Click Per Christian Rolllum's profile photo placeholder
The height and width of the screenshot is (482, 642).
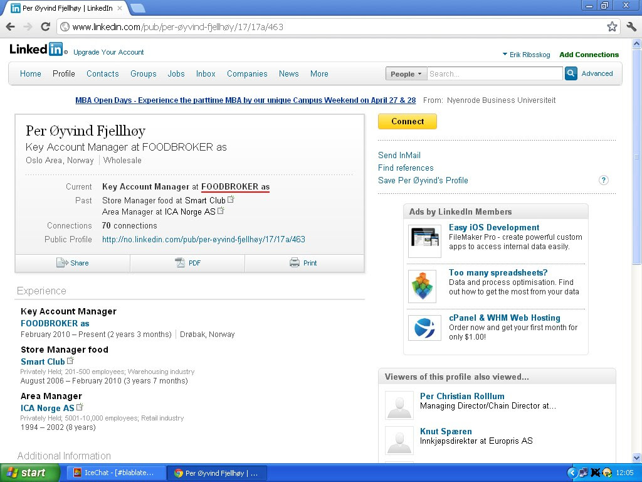point(399,405)
